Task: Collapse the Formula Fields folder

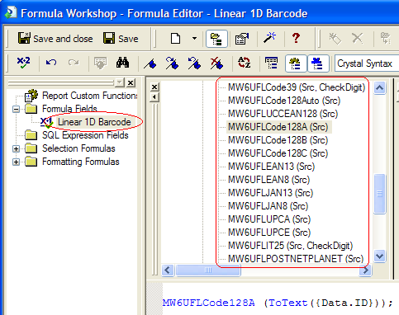Action: coord(16,109)
